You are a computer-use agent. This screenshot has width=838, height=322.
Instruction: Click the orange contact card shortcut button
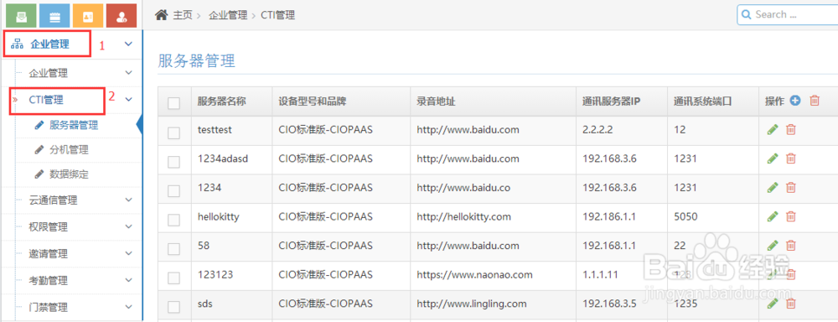[88, 15]
